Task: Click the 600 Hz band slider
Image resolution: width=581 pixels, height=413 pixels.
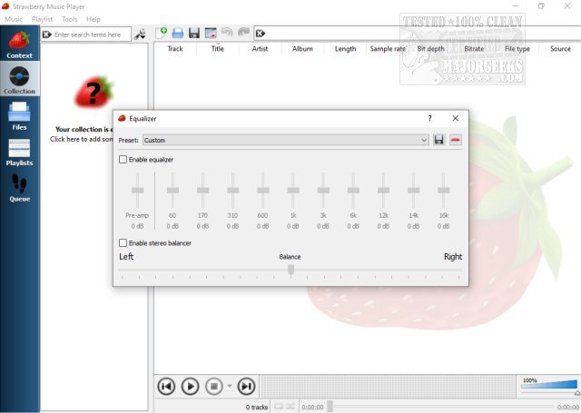Action: tap(263, 191)
